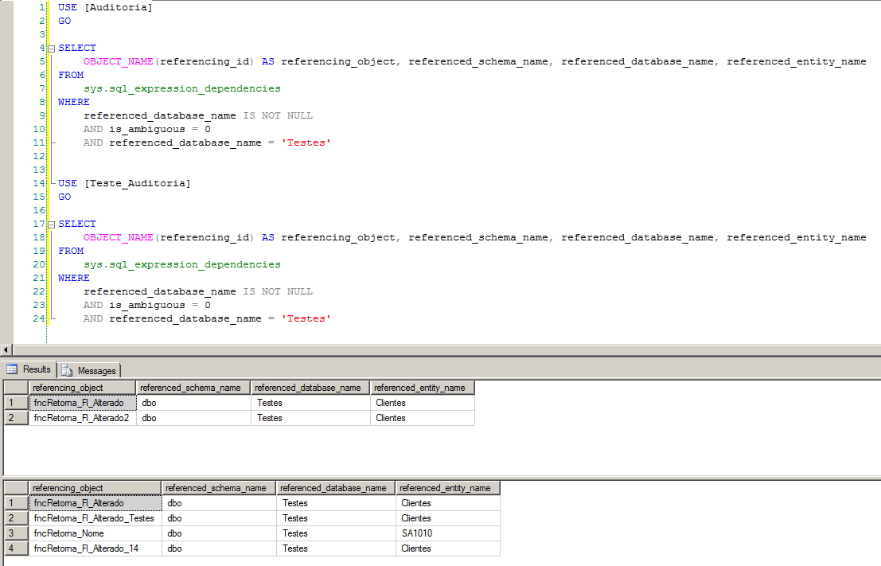This screenshot has width=881, height=566.
Task: Select the fncRetorna_Nome cell
Action: click(95, 533)
